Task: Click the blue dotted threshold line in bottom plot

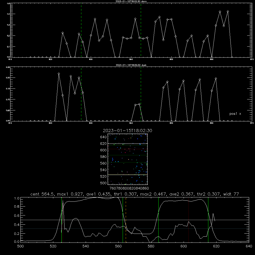Action: point(135,229)
